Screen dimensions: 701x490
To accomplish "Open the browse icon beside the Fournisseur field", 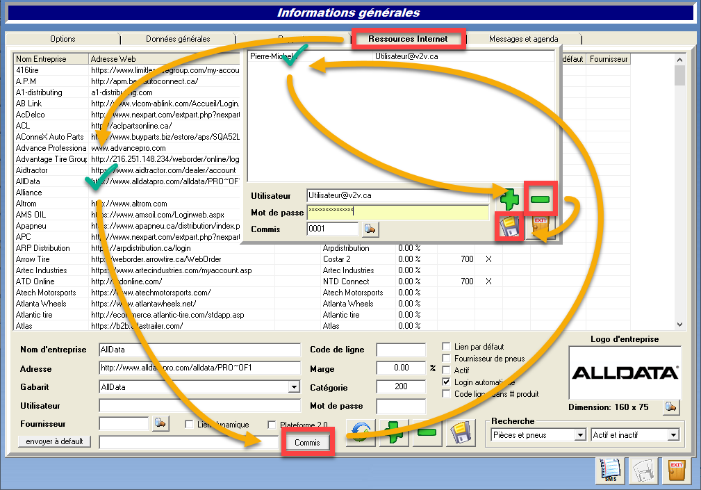I will coord(160,423).
